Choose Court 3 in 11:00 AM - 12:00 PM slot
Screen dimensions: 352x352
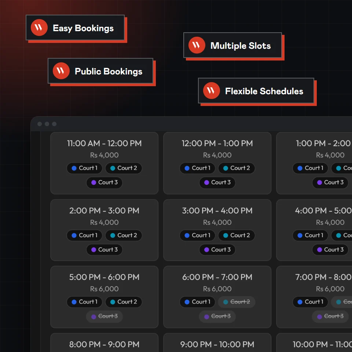(x=104, y=182)
